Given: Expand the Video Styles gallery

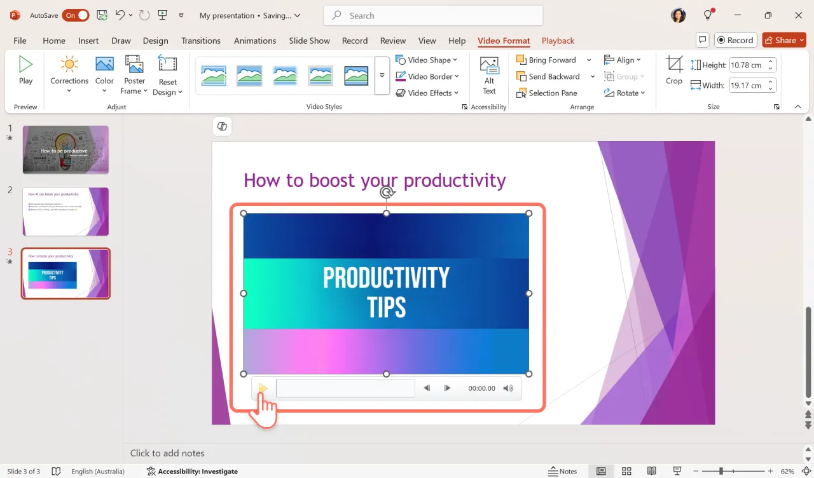Looking at the screenshot, I should [x=382, y=75].
